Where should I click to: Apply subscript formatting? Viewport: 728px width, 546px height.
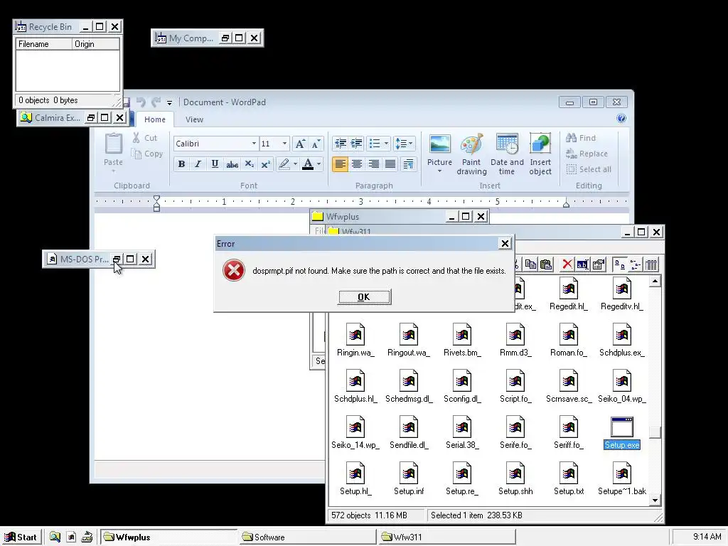(250, 164)
